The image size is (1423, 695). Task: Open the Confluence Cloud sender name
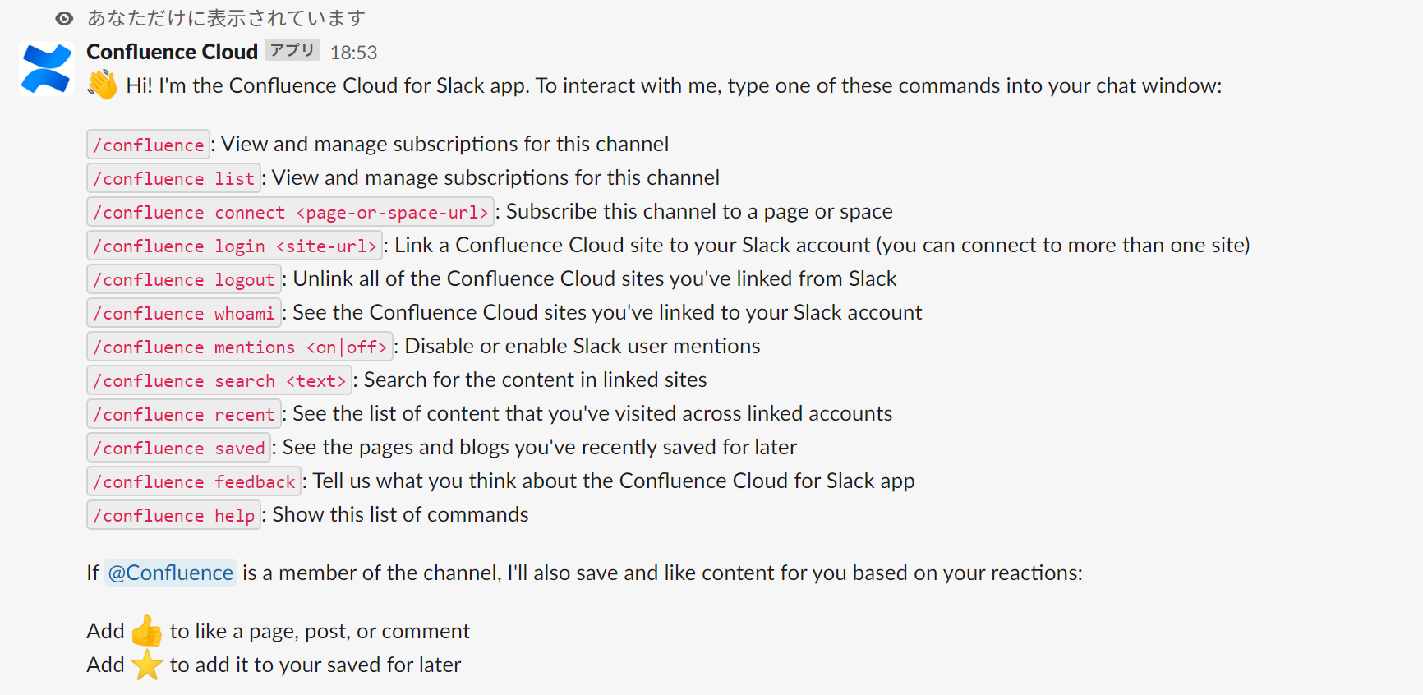[x=173, y=52]
